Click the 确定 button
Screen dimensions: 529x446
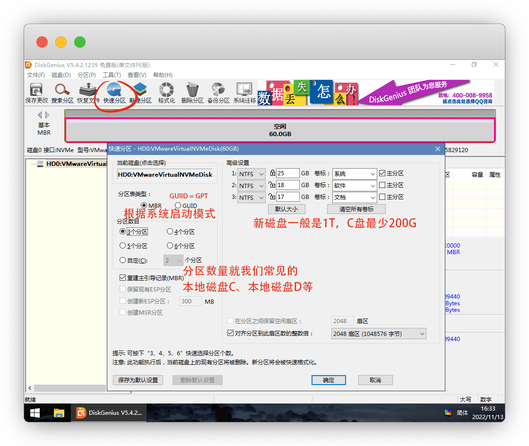pos(329,380)
